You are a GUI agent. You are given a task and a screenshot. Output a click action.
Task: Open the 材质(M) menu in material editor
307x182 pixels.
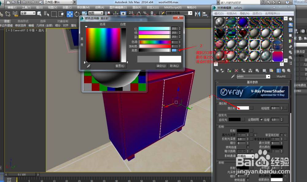click(x=231, y=14)
